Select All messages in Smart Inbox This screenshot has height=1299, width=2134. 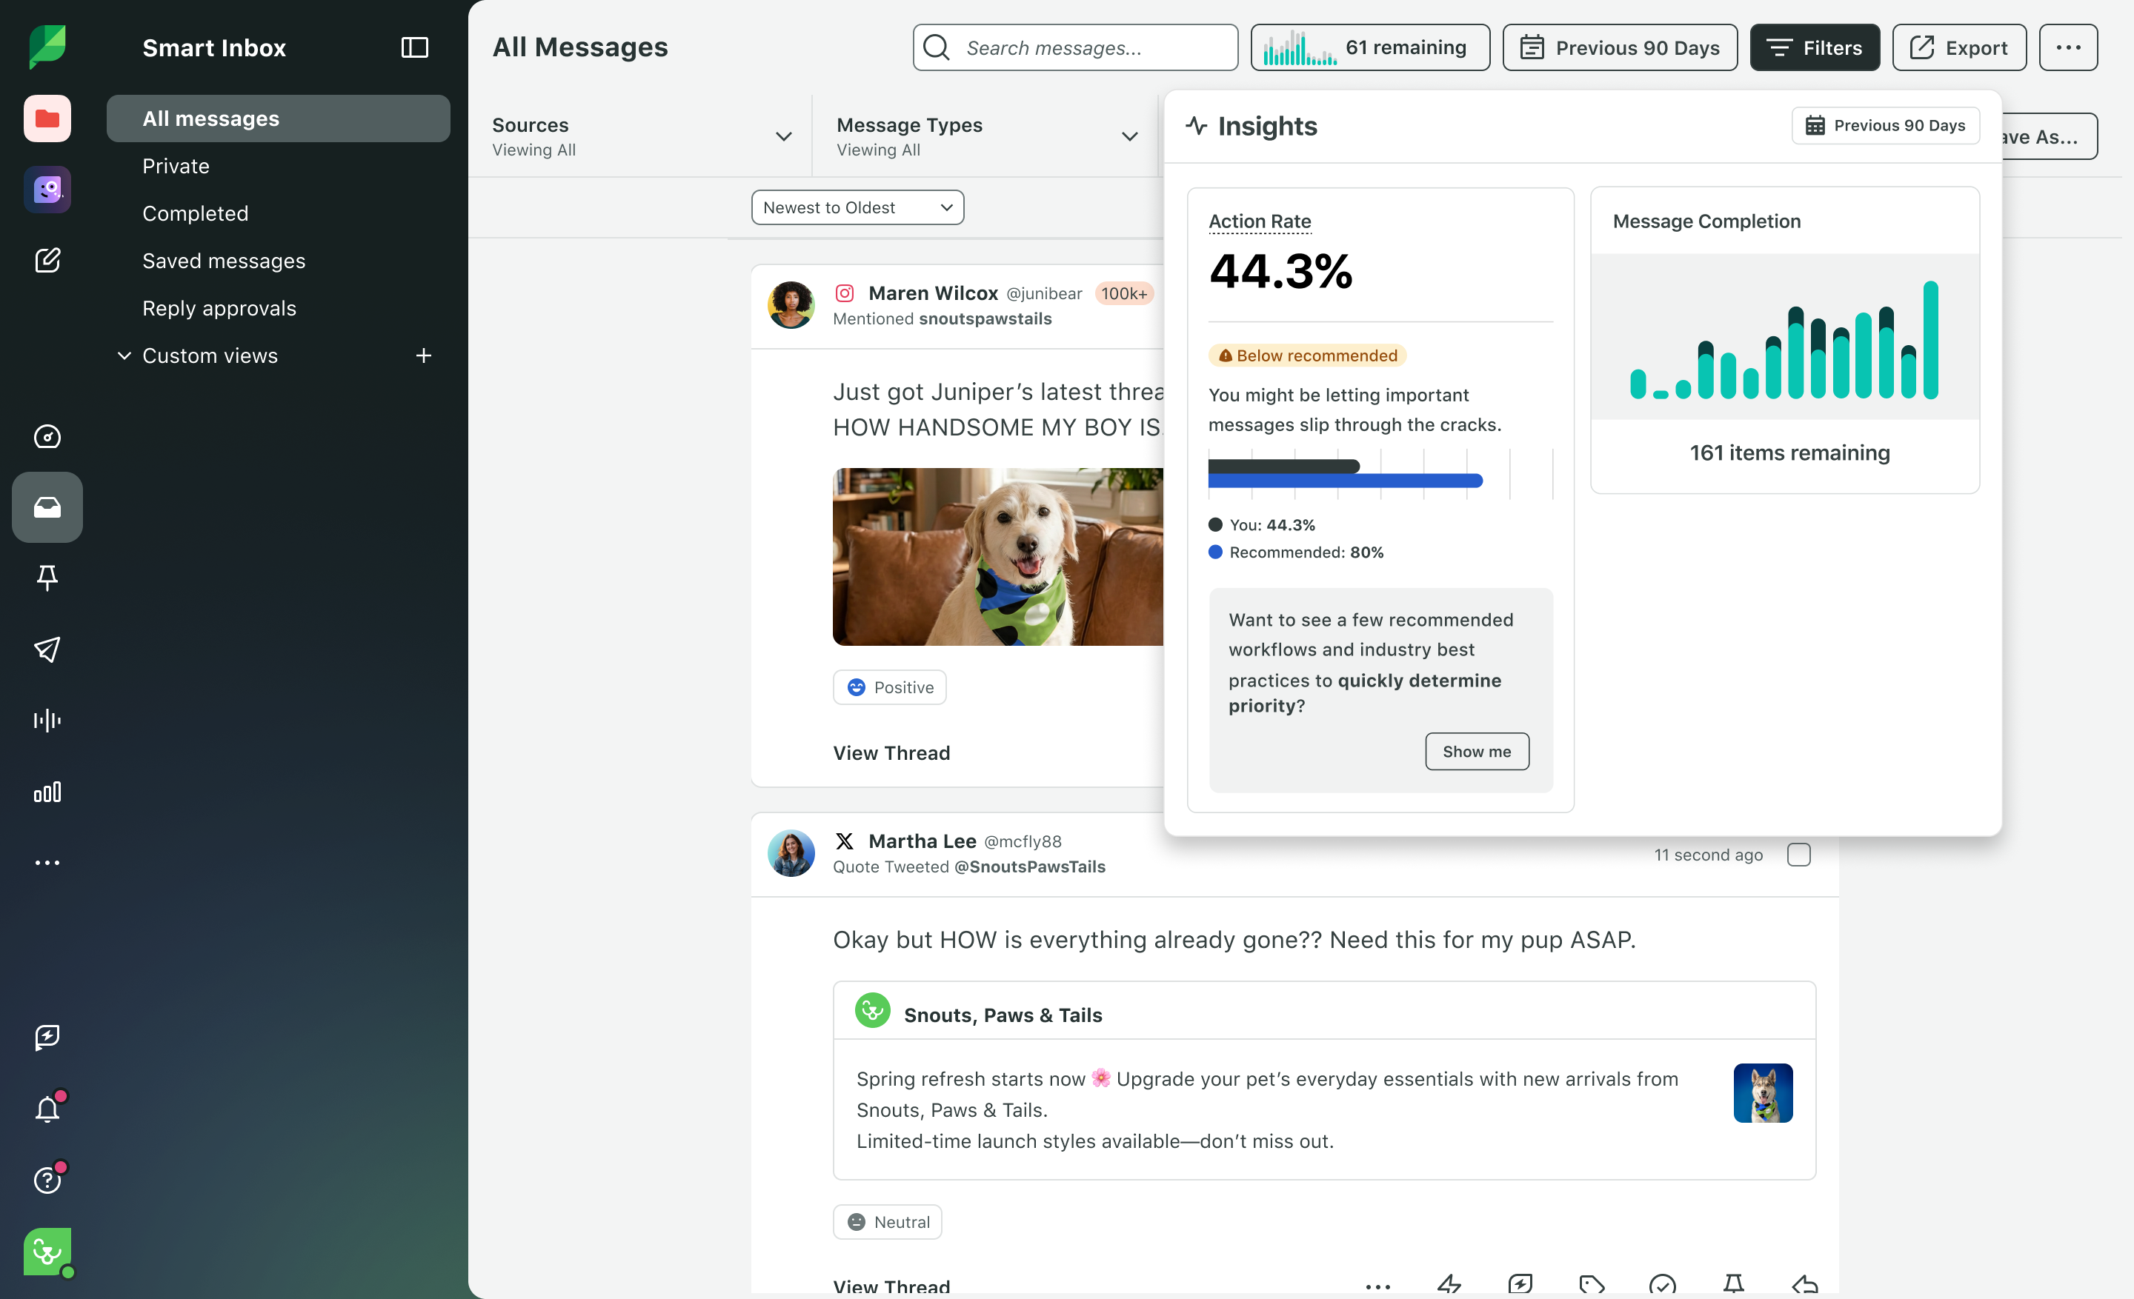click(278, 118)
